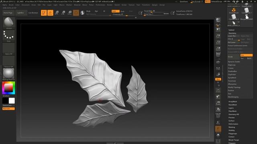This screenshot has width=257, height=144.
Task: Select the right-shelf Move view icon
Action: [x=218, y=97]
